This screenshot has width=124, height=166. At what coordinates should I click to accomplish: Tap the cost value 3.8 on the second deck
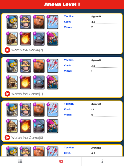pyautogui.click(x=93, y=66)
